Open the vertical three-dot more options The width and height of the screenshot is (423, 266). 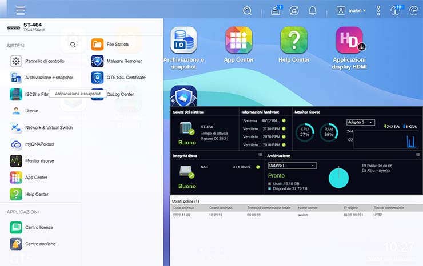(378, 10)
